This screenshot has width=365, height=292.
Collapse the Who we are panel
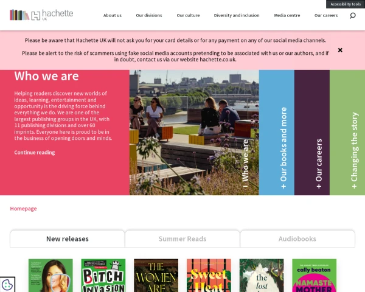[x=245, y=163]
